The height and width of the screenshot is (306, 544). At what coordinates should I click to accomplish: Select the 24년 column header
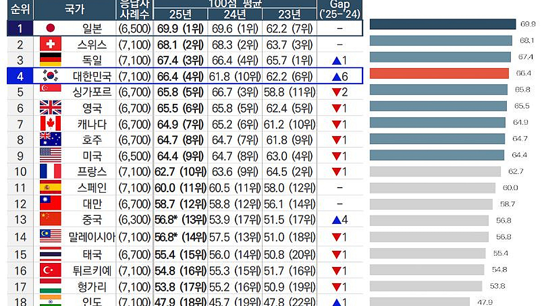tap(235, 14)
